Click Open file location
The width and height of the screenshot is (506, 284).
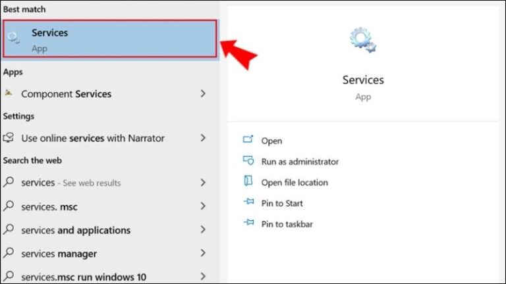point(295,182)
